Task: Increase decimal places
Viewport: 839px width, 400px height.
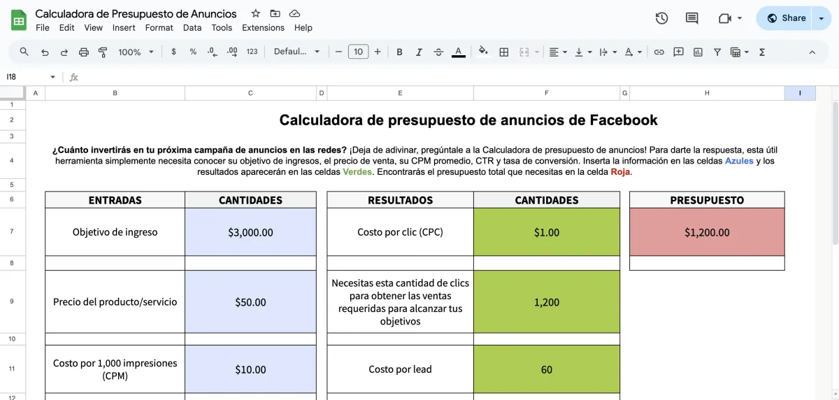Action: point(232,52)
